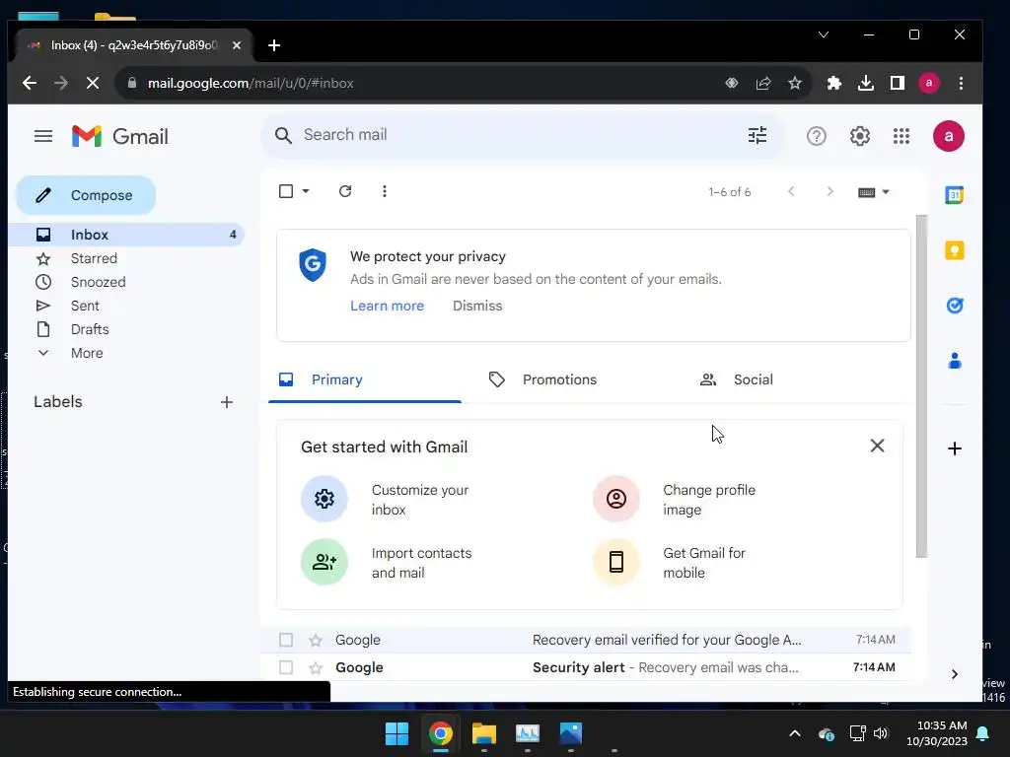Customize your inbox gear icon
Screen dimensions: 1010x757
tap(324, 499)
